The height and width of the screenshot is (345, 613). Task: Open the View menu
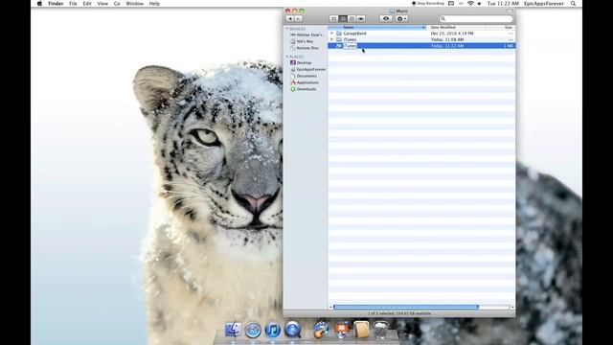pos(102,4)
